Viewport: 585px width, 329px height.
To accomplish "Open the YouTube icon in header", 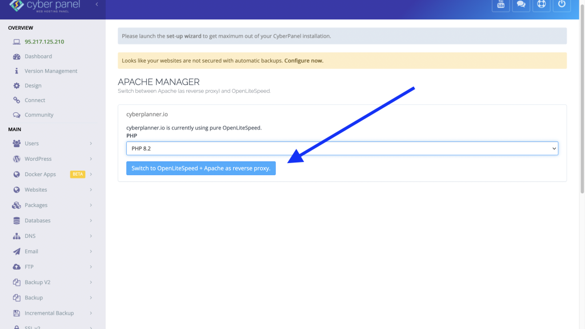I will [500, 5].
